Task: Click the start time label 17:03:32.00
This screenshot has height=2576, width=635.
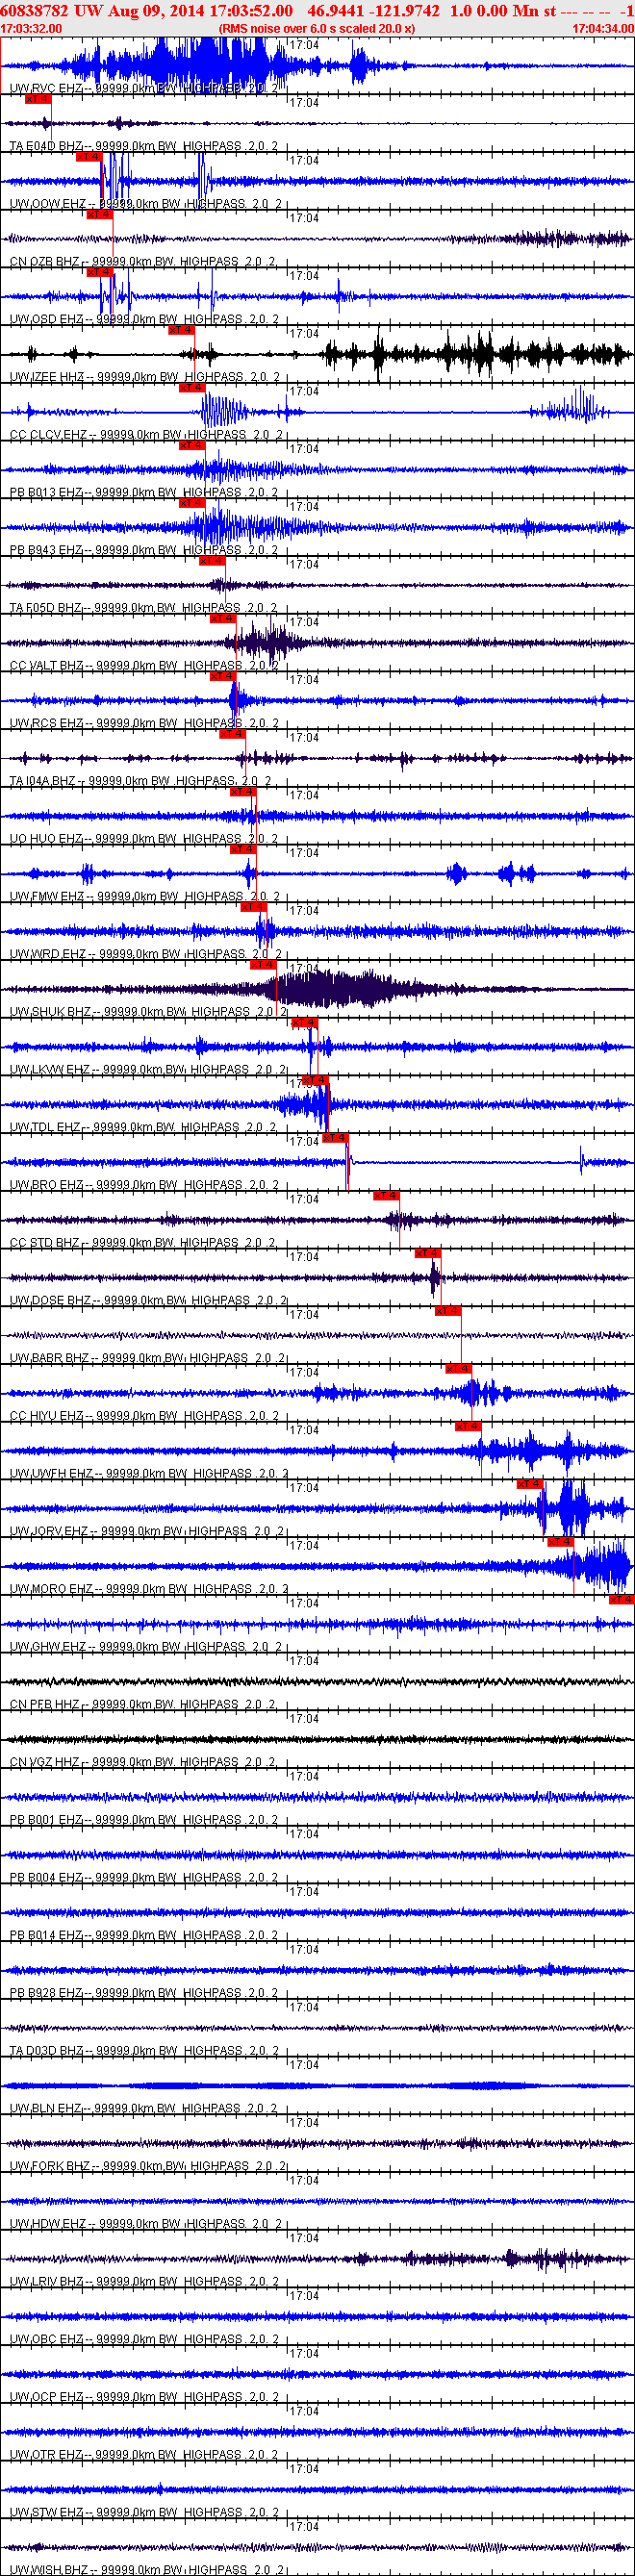Action: 32,29
